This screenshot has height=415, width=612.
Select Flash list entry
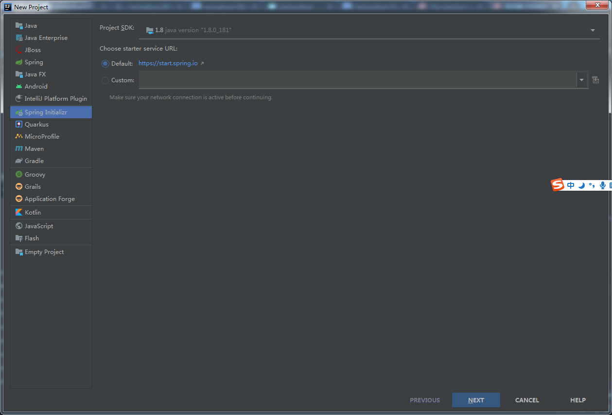pyautogui.click(x=32, y=238)
